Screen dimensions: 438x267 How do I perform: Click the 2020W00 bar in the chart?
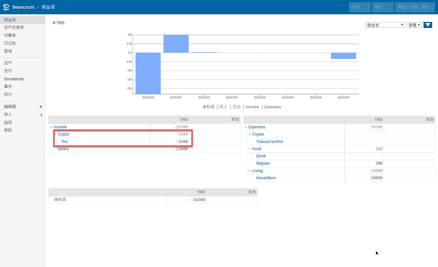[148, 73]
